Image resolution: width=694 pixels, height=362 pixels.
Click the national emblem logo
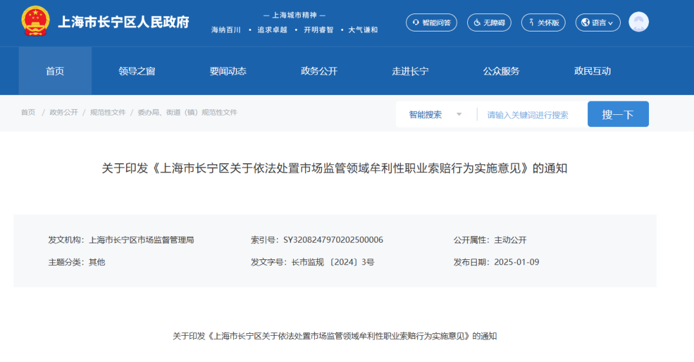(35, 22)
